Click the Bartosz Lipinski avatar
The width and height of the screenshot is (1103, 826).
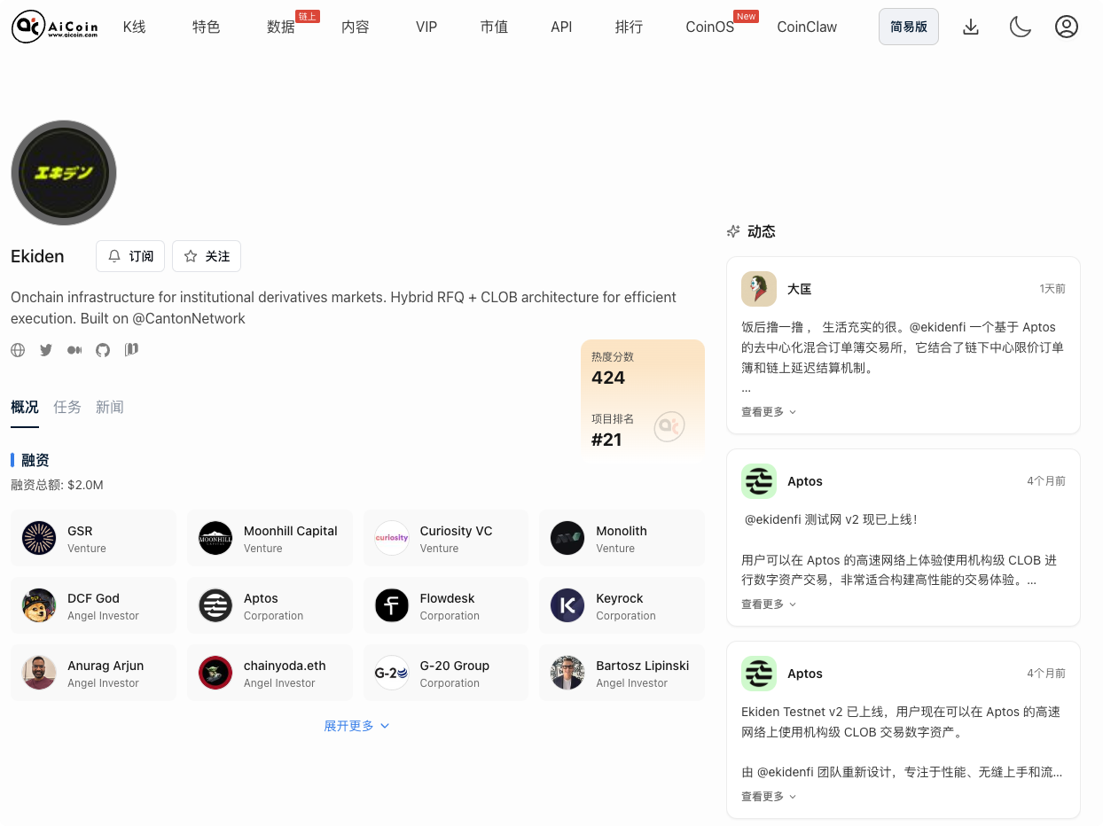(567, 673)
